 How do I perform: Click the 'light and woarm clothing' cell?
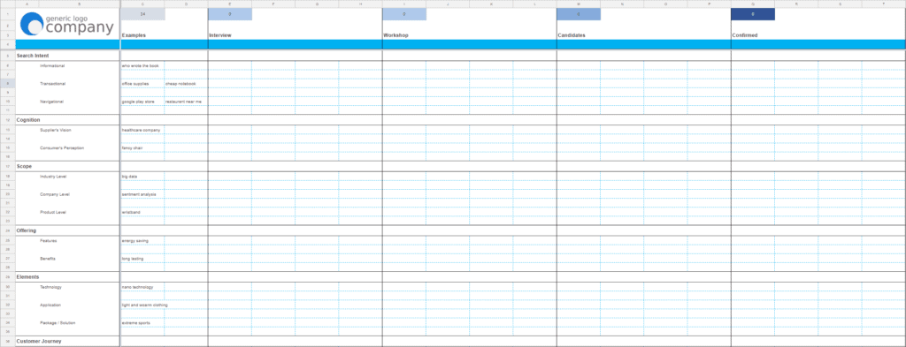(x=144, y=305)
